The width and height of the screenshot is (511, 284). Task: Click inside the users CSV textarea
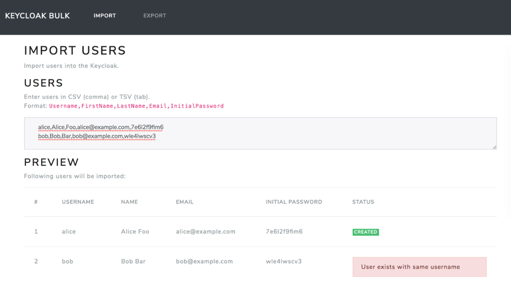[260, 133]
